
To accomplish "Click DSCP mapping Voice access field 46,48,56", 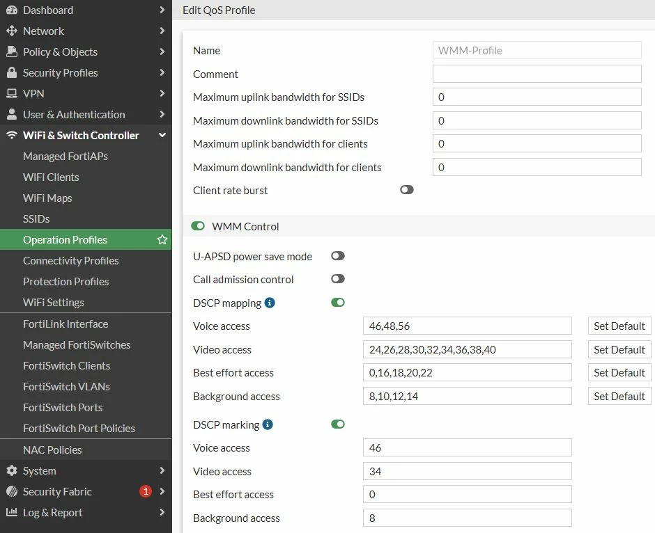I will click(x=468, y=326).
